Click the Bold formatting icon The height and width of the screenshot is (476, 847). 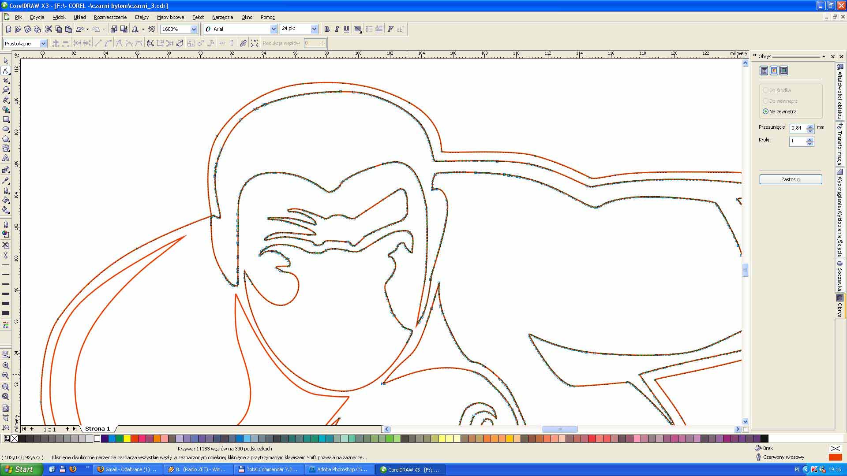pyautogui.click(x=327, y=29)
